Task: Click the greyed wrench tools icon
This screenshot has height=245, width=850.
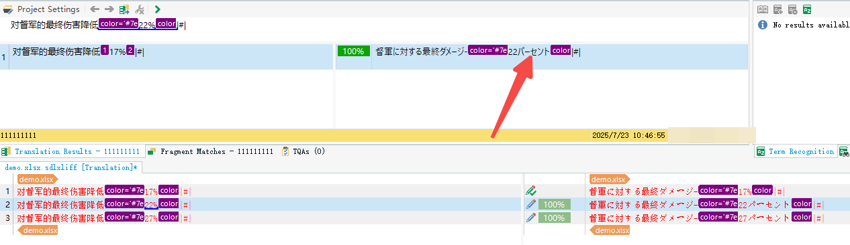Action: (140, 9)
